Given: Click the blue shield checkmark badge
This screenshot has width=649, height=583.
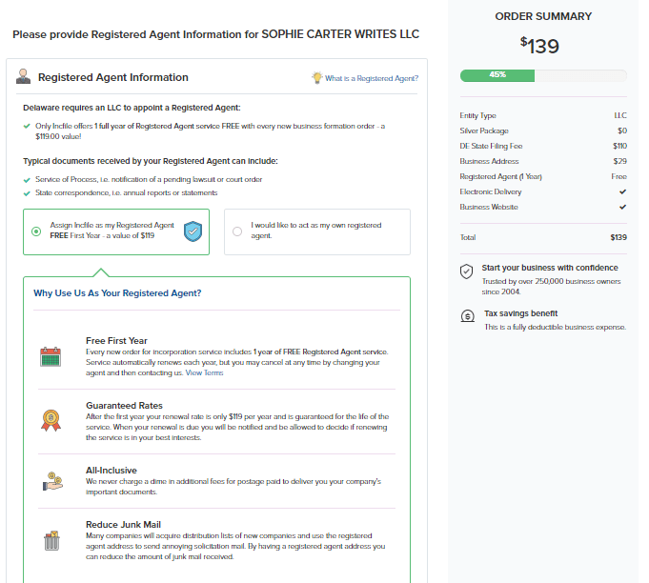Looking at the screenshot, I should tap(193, 231).
